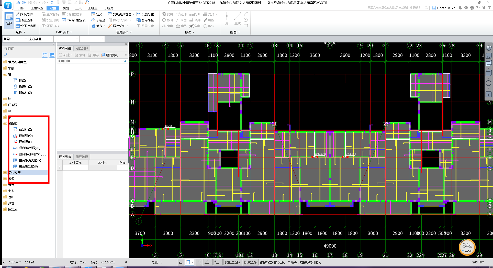This screenshot has height=268, width=493.
Task: Expand the CAD操作 group menu
Action: click(x=64, y=32)
